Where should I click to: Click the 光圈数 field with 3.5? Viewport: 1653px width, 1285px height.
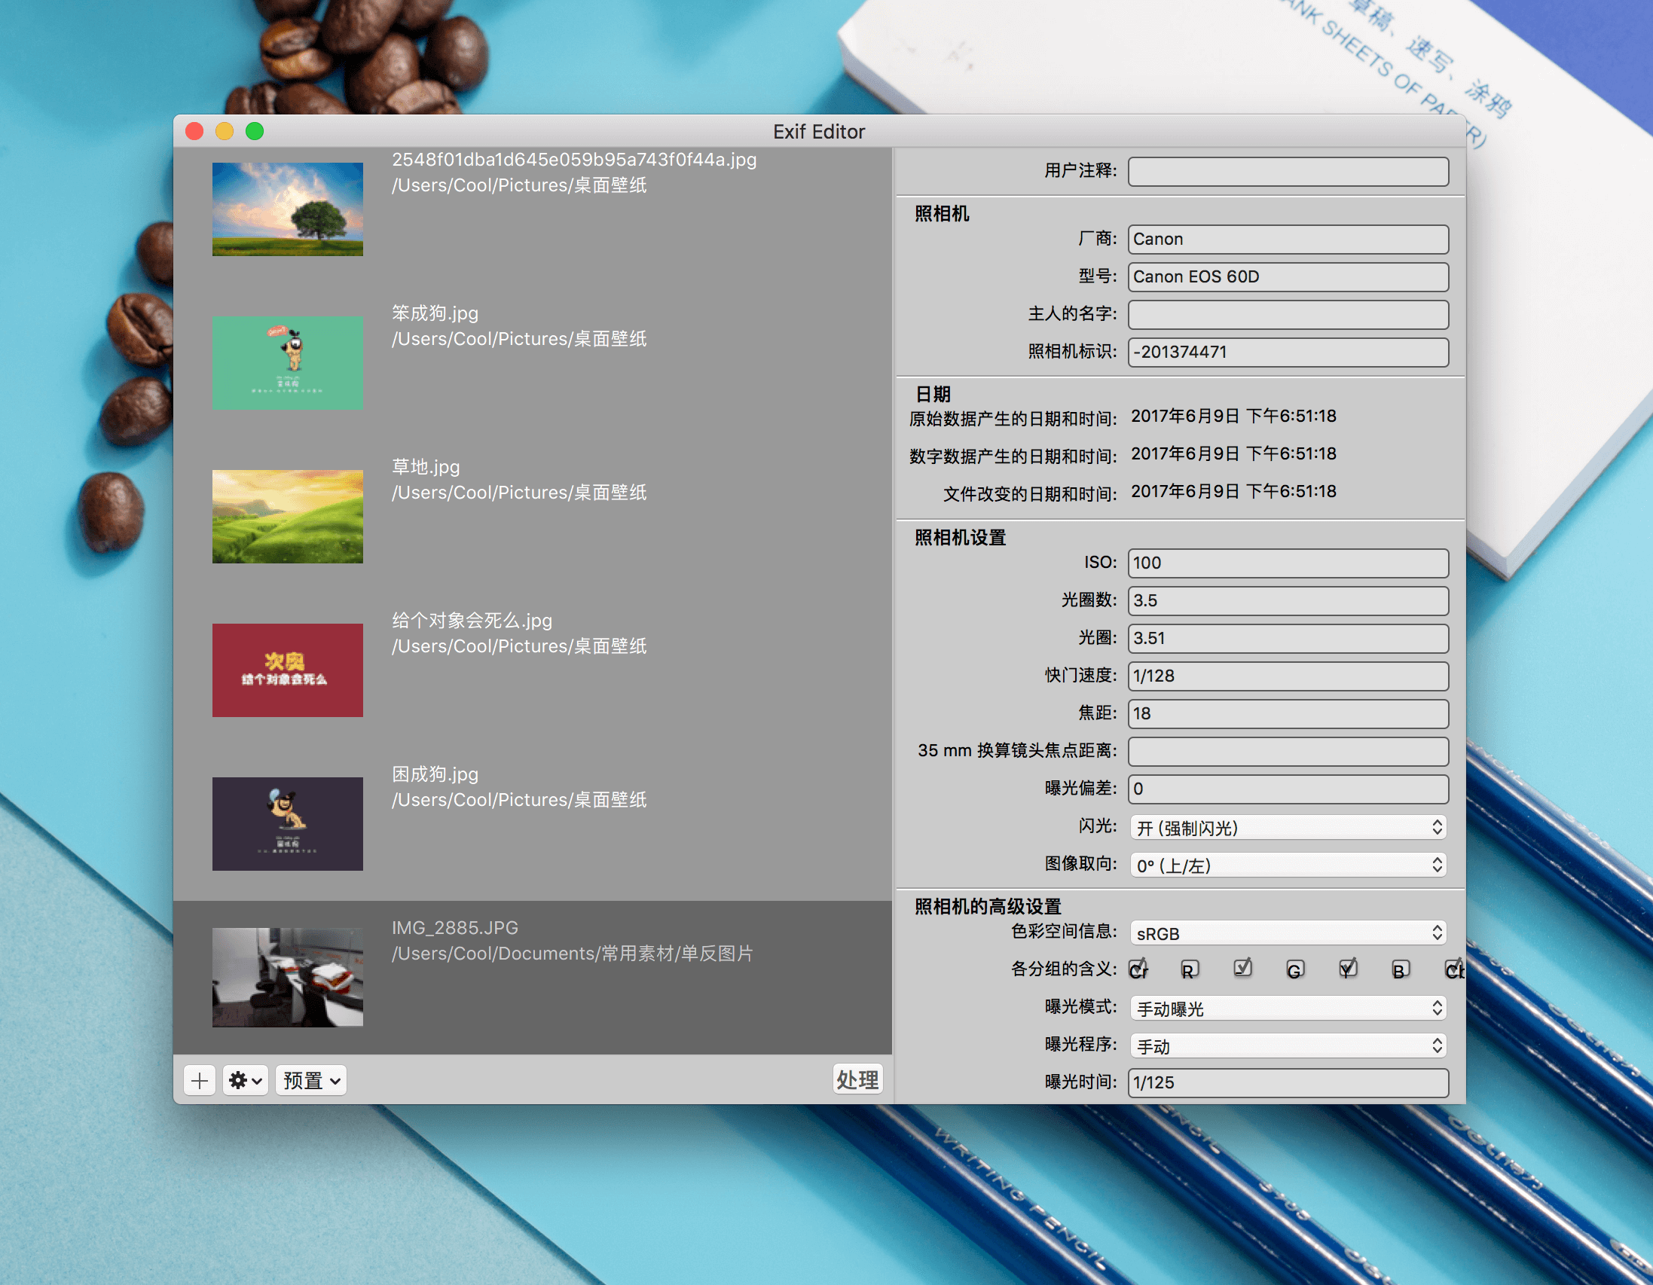1288,601
